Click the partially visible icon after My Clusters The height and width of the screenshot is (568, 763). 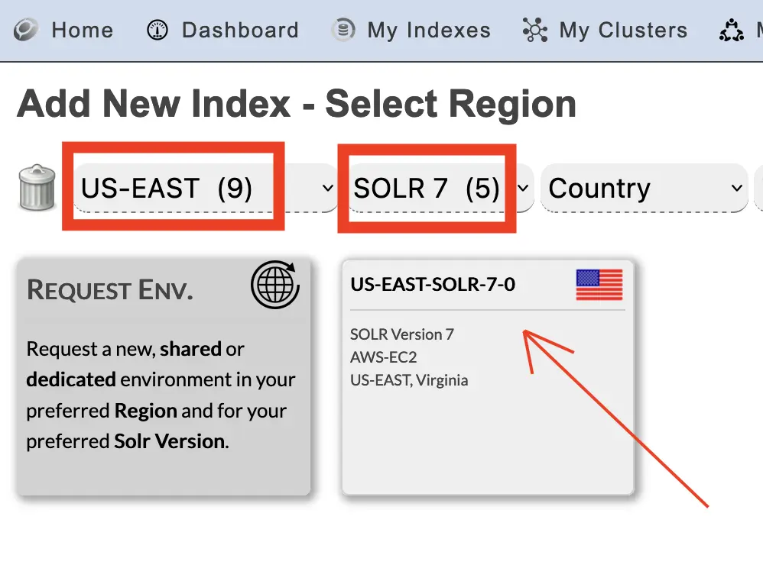pyautogui.click(x=732, y=31)
